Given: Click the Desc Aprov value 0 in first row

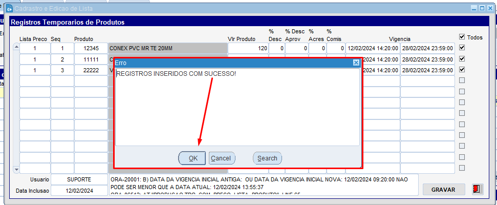Looking at the screenshot, I should [297, 49].
